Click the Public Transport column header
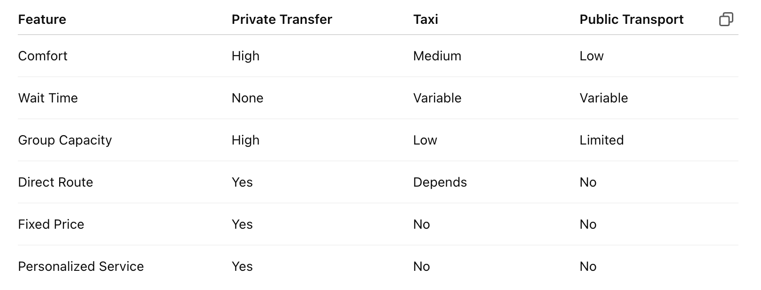The width and height of the screenshot is (761, 290). pyautogui.click(x=631, y=20)
